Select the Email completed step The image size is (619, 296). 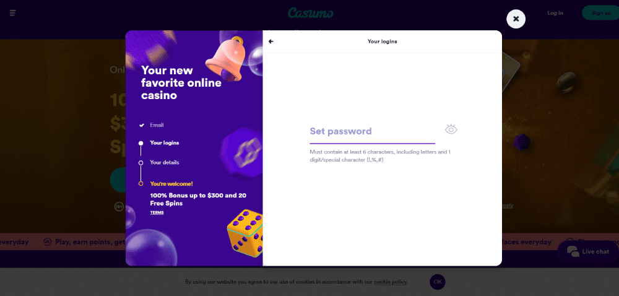(157, 125)
